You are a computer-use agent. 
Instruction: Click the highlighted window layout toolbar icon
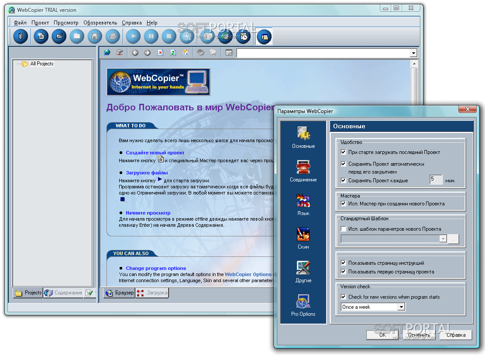[x=264, y=37]
